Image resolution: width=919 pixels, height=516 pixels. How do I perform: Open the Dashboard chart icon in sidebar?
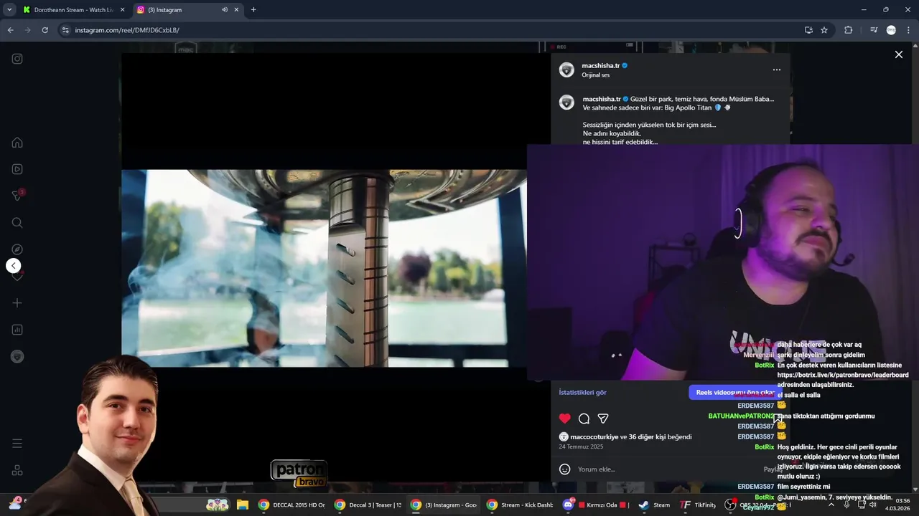pyautogui.click(x=17, y=330)
